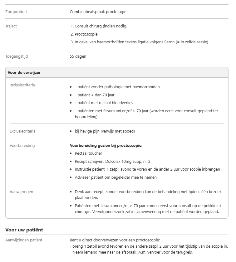Click "bij hevige pijn (verwijs met spoed)" item

point(105,131)
